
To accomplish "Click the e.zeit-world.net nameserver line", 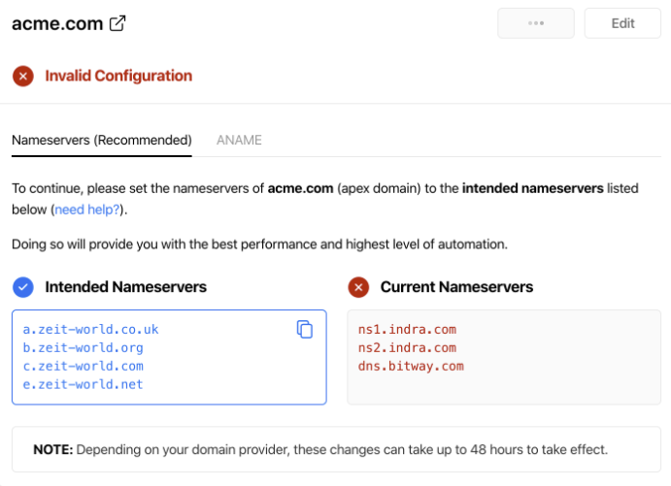I will click(x=83, y=385).
